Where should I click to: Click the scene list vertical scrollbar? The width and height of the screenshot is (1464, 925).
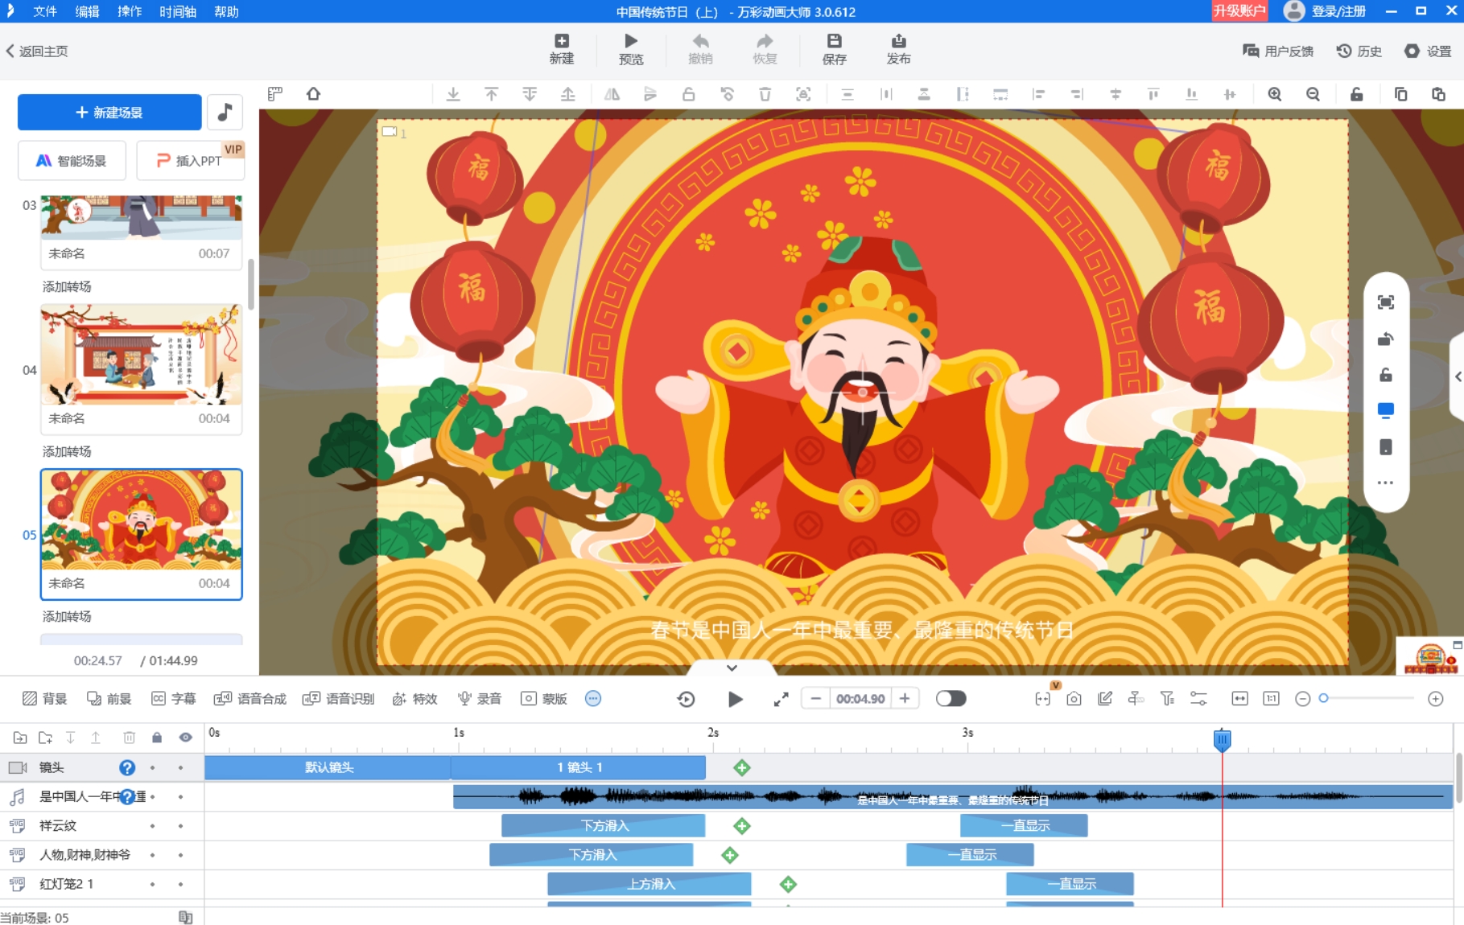point(250,283)
